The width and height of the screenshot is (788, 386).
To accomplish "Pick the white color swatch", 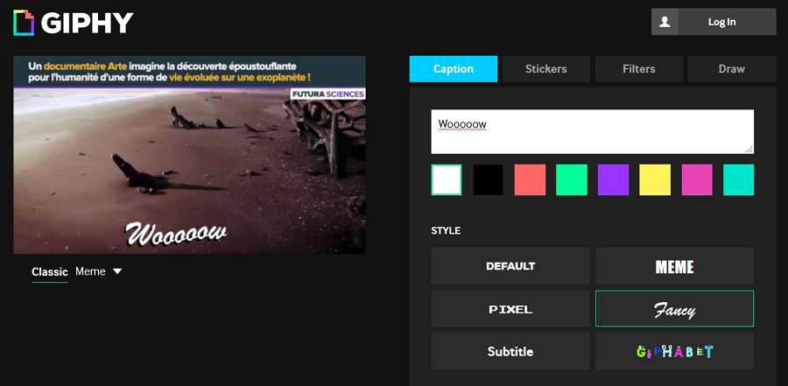I will [447, 179].
